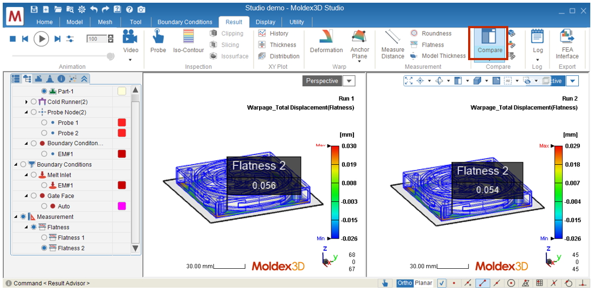Skip to the next animation frame
The image size is (593, 291).
(58, 38)
